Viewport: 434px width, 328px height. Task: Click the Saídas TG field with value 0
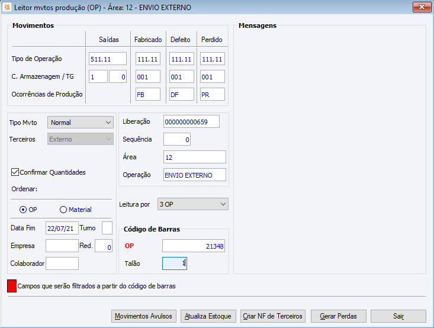(x=118, y=77)
